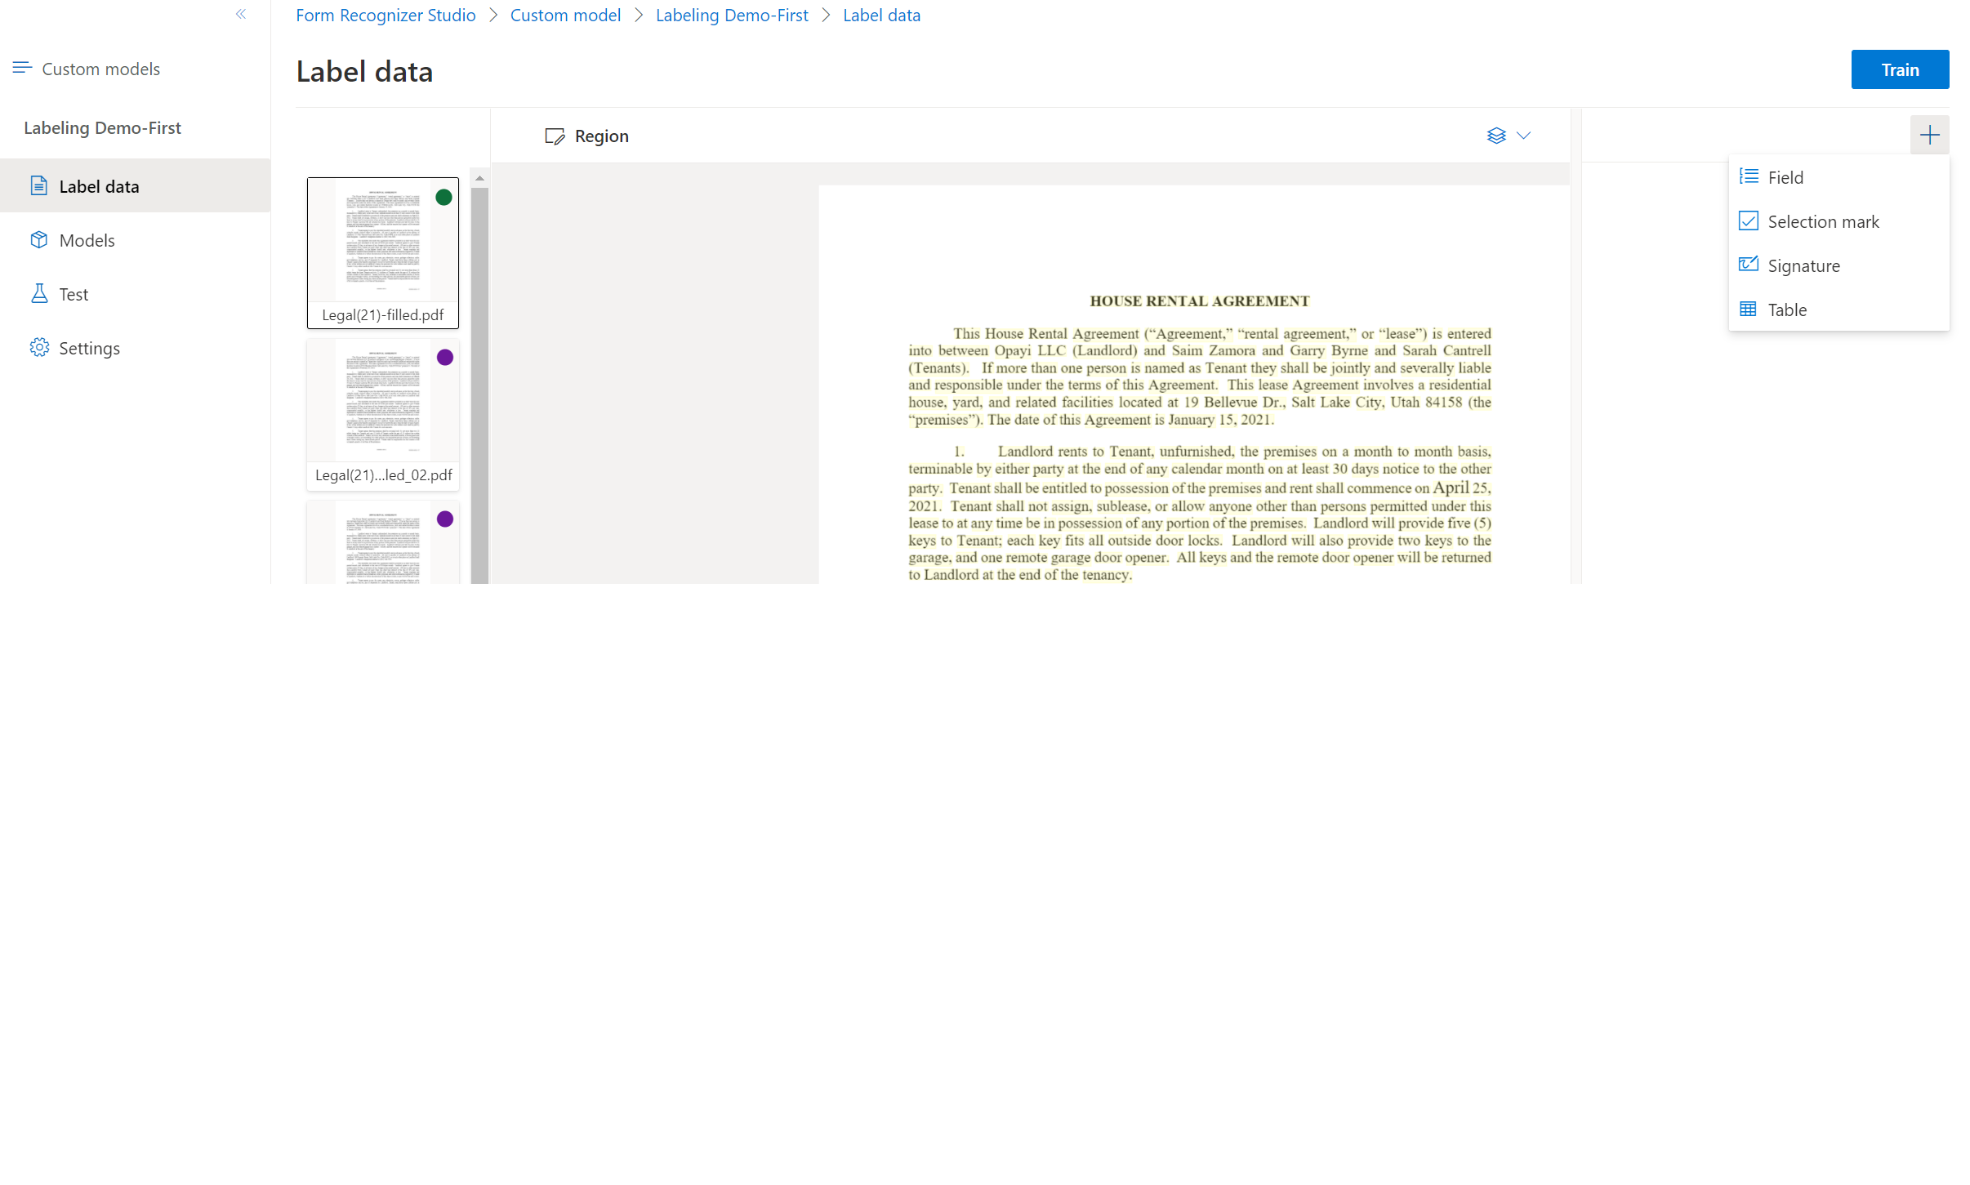
Task: Select Legal(21)-filled.pdf thumbnail
Action: pos(384,252)
